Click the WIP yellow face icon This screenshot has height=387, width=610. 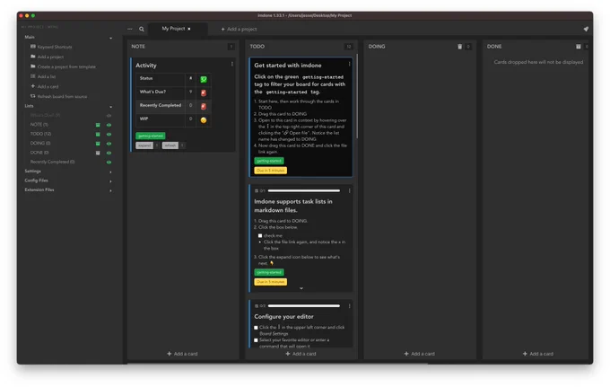tap(204, 120)
